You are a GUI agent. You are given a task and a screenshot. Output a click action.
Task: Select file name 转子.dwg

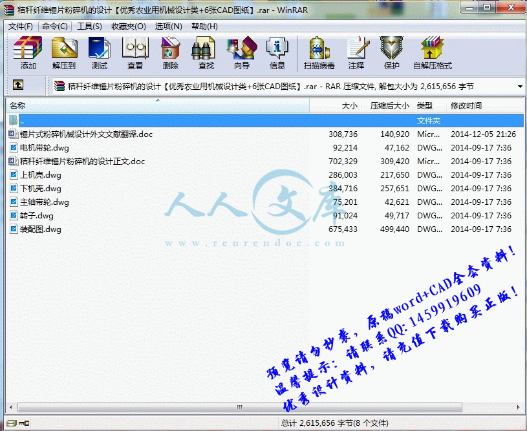point(37,216)
